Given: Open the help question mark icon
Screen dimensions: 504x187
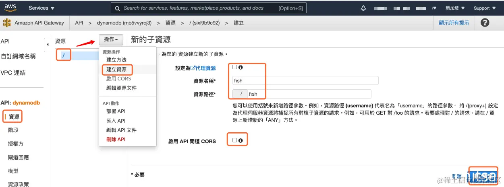Looking at the screenshot, I should click(485, 23).
